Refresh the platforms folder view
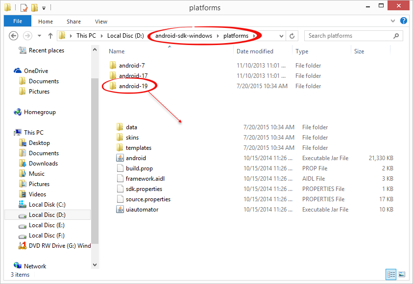Viewport: 413px width, 284px height. 292,36
